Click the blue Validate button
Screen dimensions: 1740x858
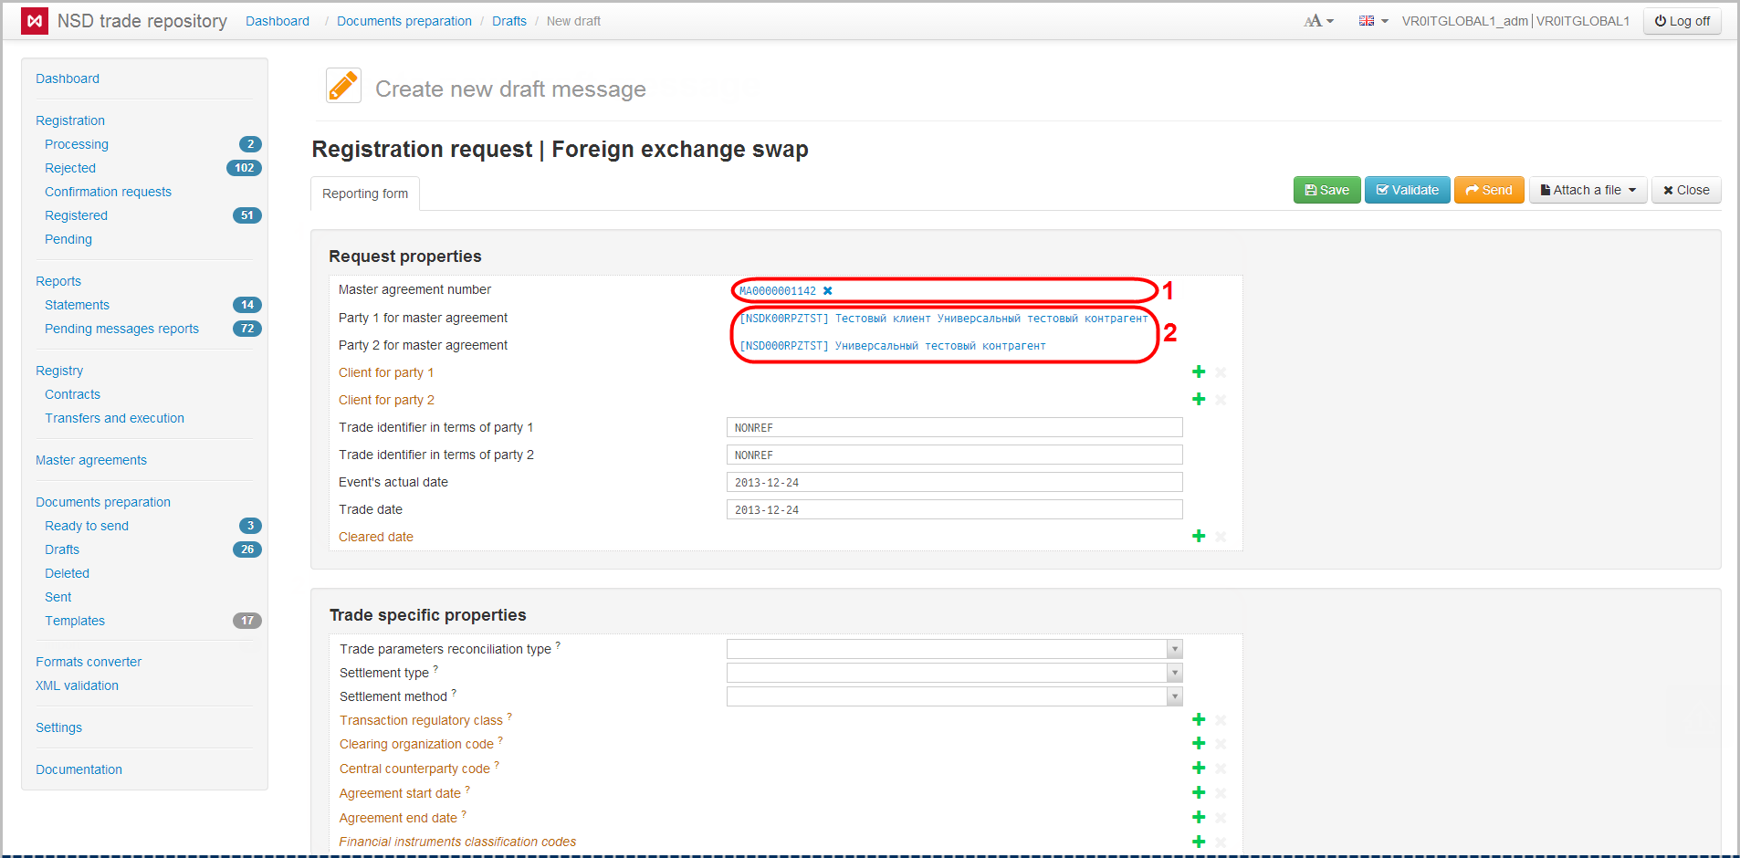(1407, 190)
